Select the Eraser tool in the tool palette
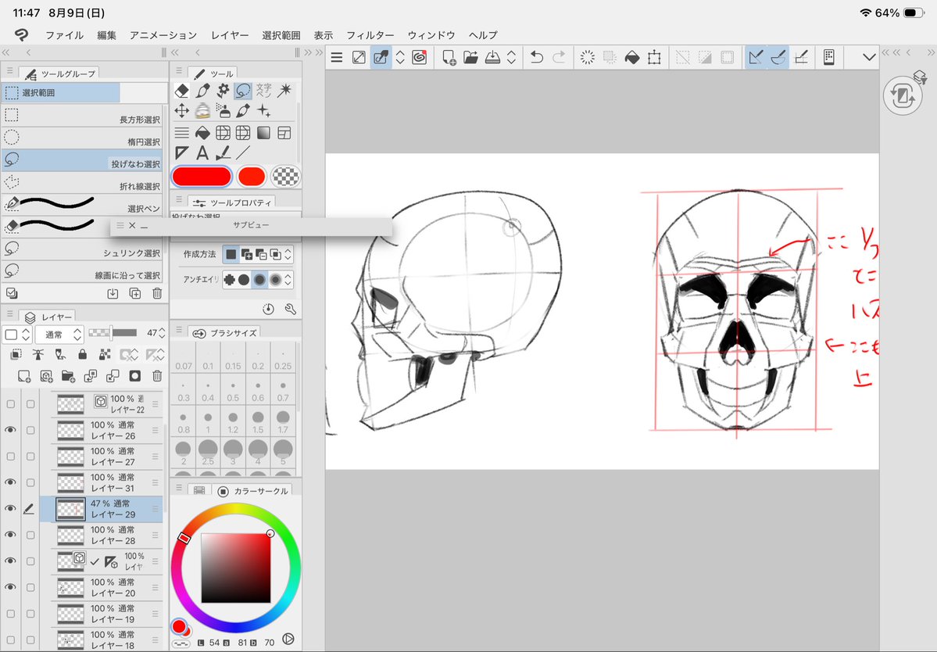 coord(181,90)
